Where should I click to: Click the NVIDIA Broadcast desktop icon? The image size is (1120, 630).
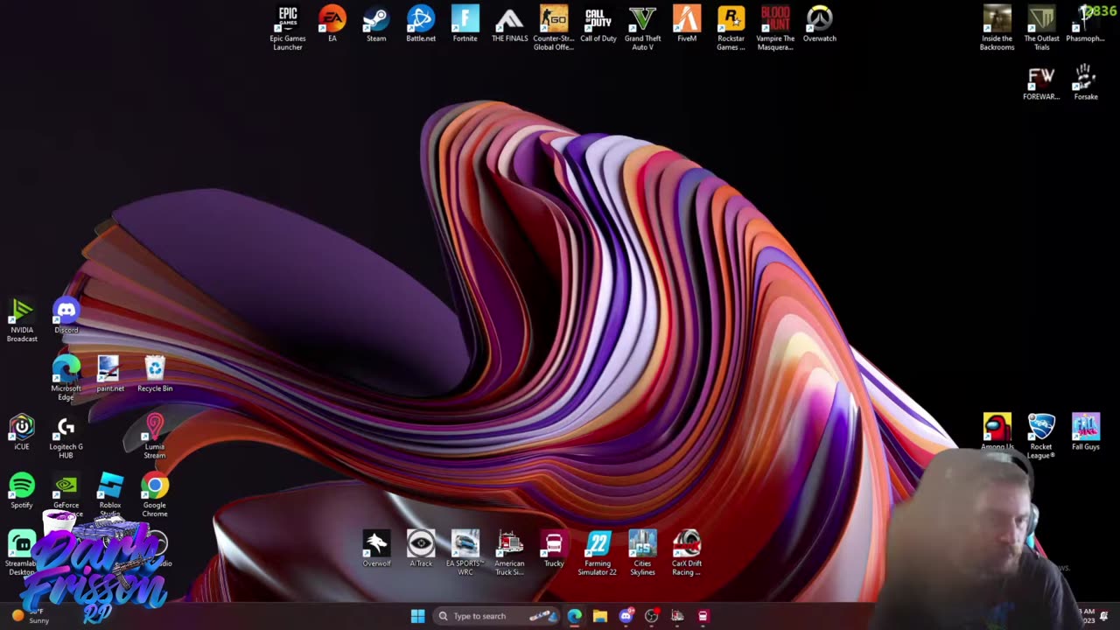coord(22,319)
